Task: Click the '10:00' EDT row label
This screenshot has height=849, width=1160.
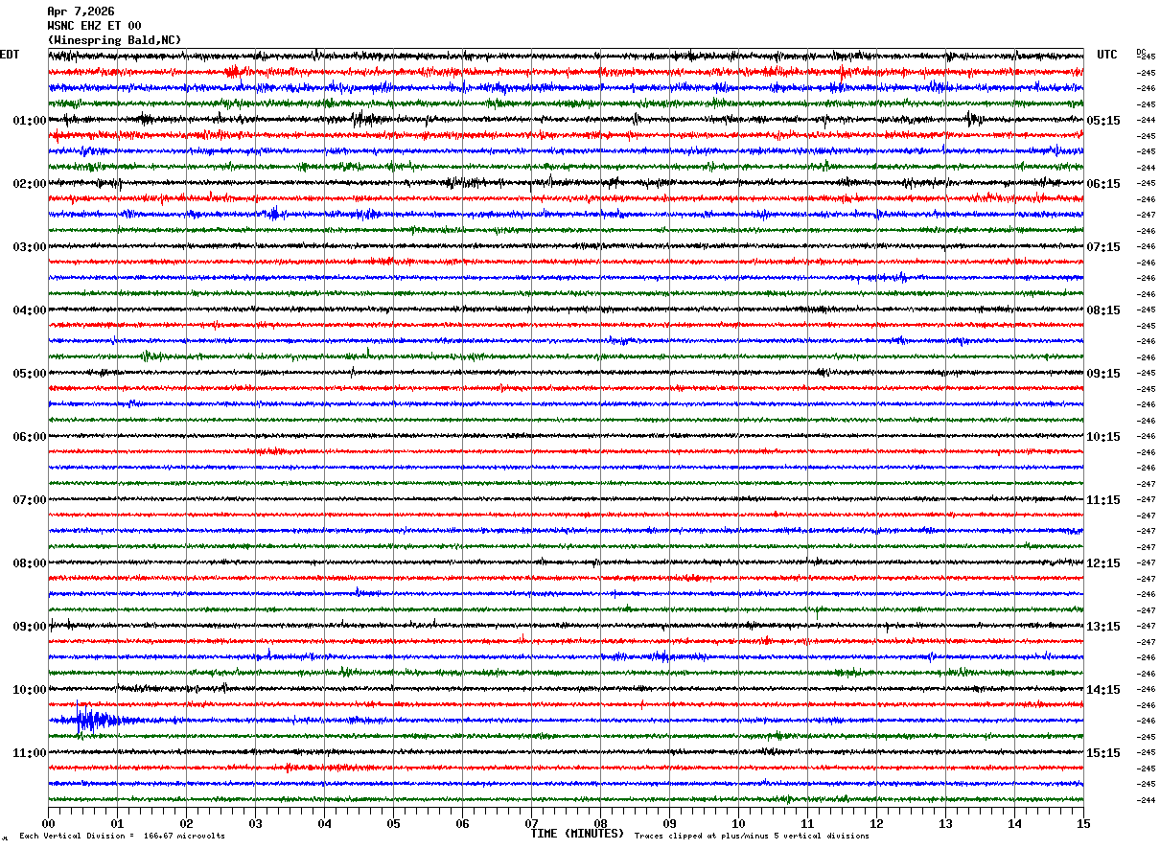Action: [x=30, y=690]
